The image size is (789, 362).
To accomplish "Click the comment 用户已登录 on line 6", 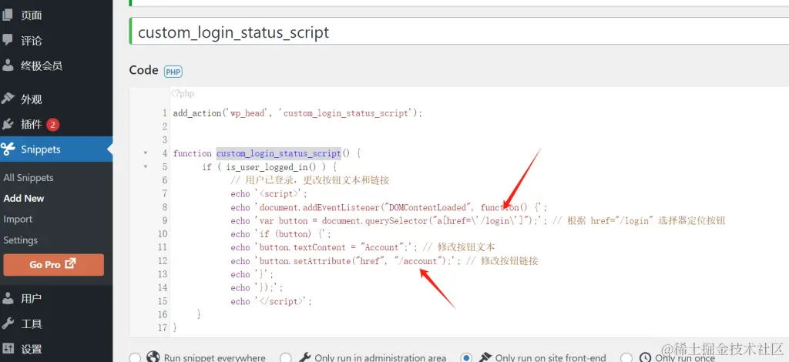I will (310, 180).
